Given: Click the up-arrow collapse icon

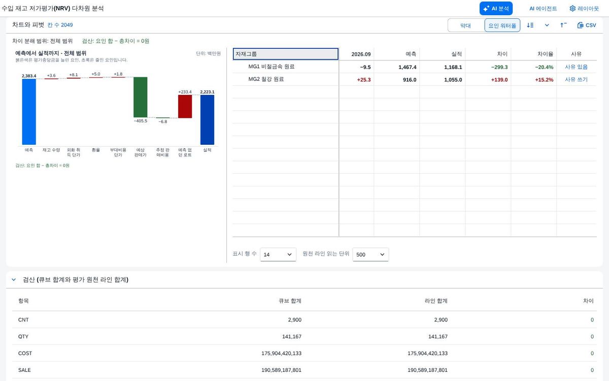Looking at the screenshot, I should click(x=563, y=25).
